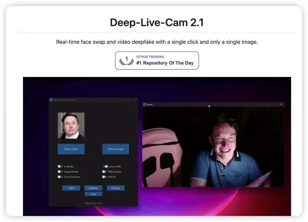Viewport: 308px width, 222px height.
Task: Click the selected source face thumbnail
Action: [x=71, y=126]
